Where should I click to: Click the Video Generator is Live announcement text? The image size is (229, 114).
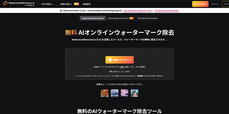click(x=92, y=11)
